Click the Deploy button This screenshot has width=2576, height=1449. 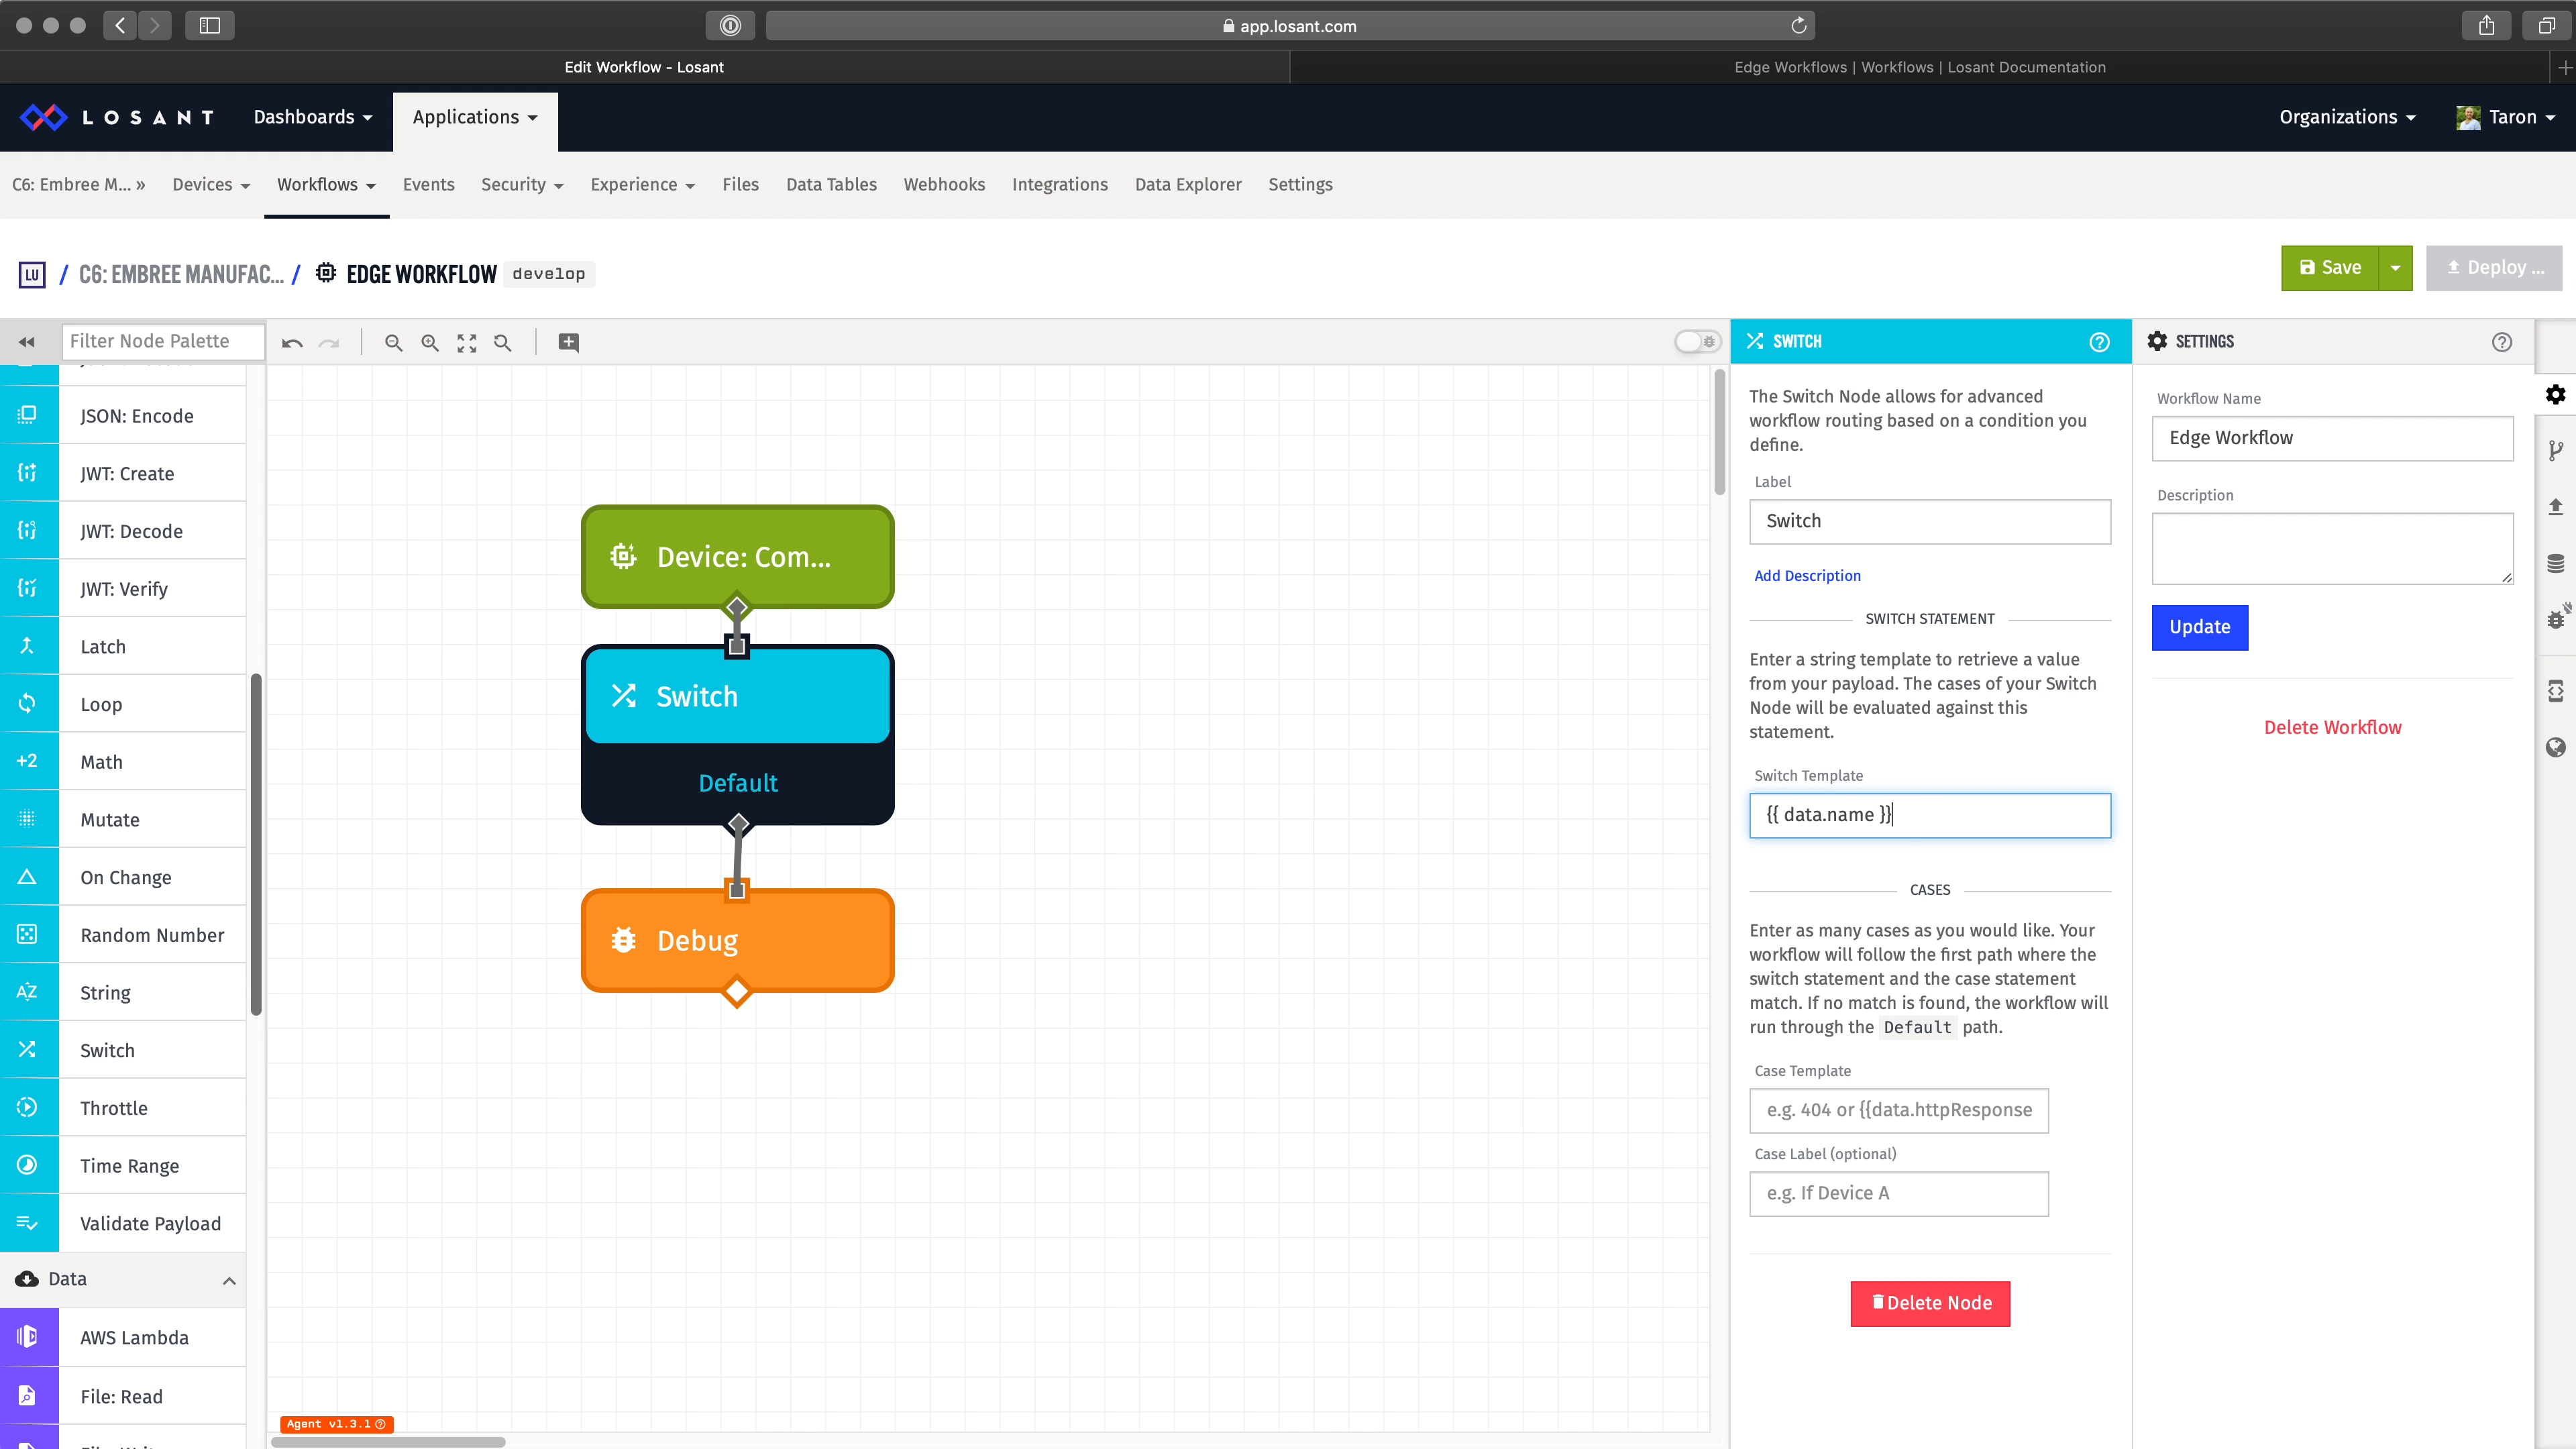[2494, 268]
